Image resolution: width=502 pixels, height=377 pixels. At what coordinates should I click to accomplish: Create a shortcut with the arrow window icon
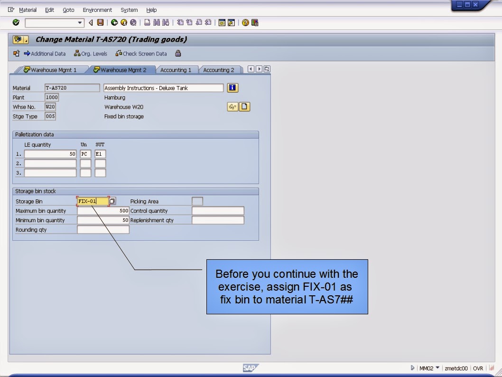pyautogui.click(x=231, y=22)
